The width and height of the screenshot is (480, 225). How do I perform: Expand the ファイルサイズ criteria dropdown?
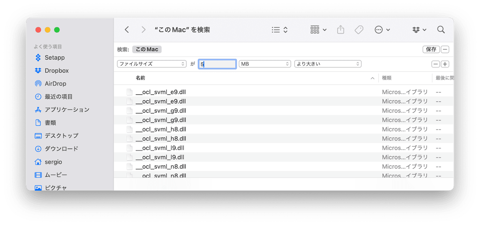(152, 64)
